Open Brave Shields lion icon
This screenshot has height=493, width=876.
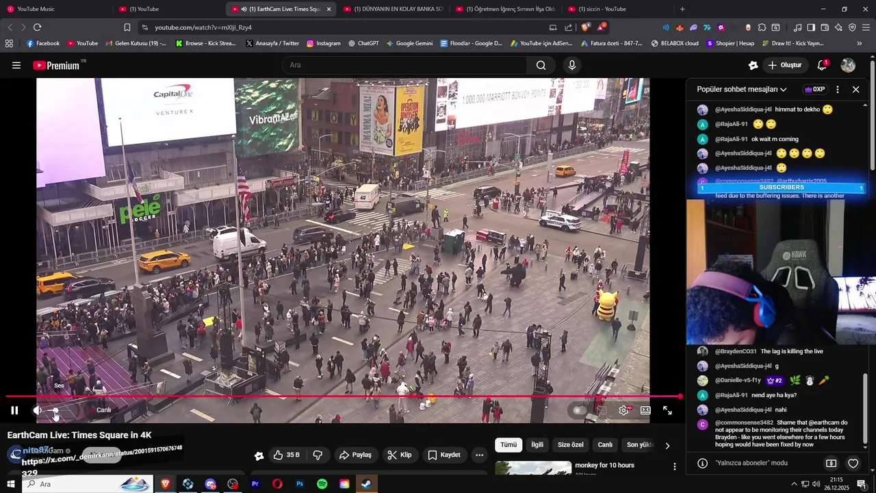point(585,27)
